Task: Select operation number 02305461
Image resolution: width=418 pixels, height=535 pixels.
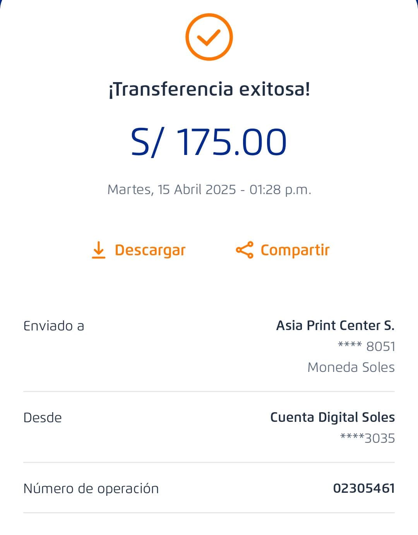Action: click(x=364, y=488)
